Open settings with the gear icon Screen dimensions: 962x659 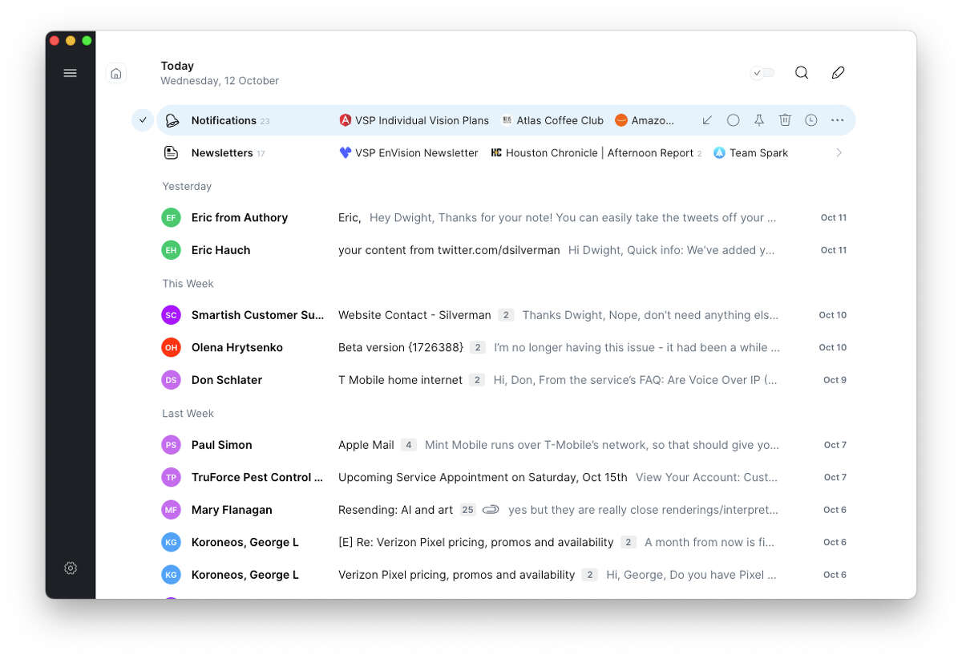[70, 568]
